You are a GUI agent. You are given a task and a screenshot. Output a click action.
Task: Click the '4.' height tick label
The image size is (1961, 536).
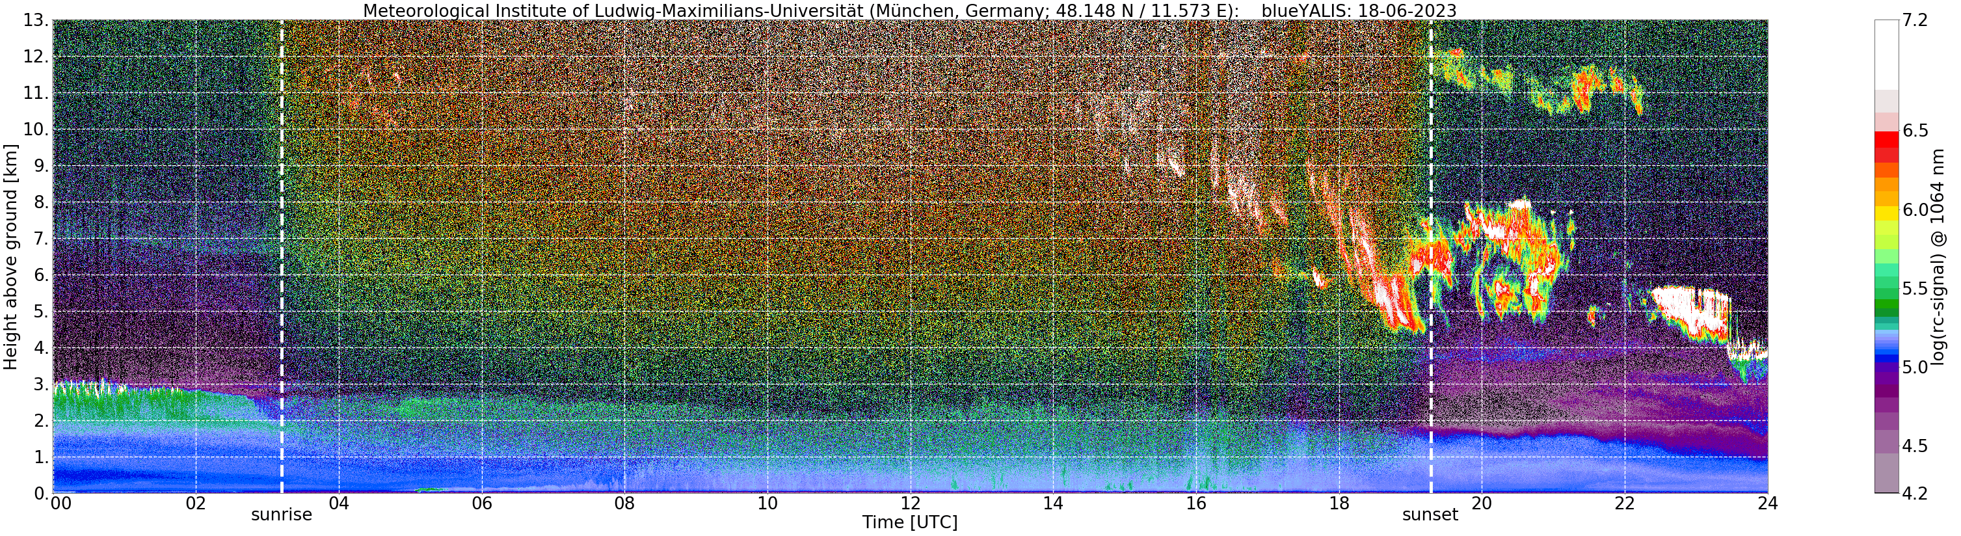point(40,348)
